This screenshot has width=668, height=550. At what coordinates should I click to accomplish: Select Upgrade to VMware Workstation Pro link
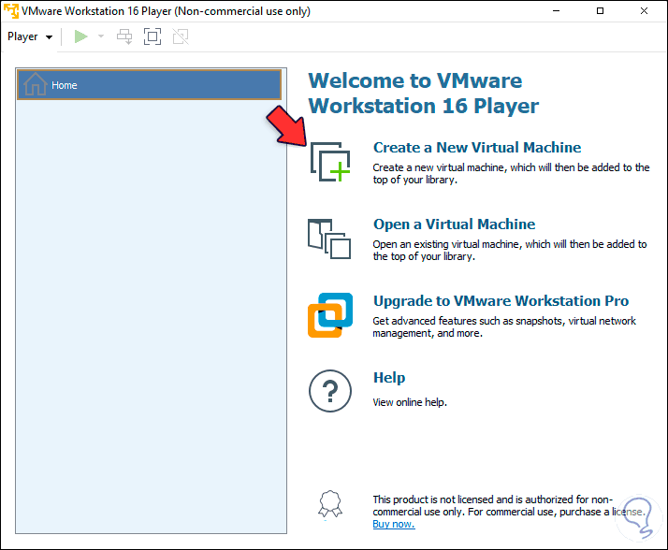(501, 301)
